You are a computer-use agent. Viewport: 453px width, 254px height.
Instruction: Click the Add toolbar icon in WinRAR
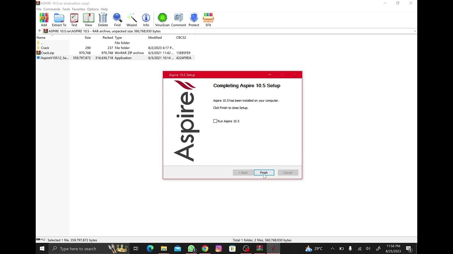point(44,20)
